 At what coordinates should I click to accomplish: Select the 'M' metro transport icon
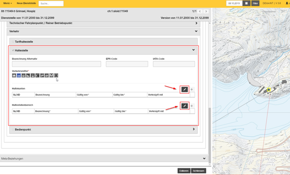tap(51, 75)
